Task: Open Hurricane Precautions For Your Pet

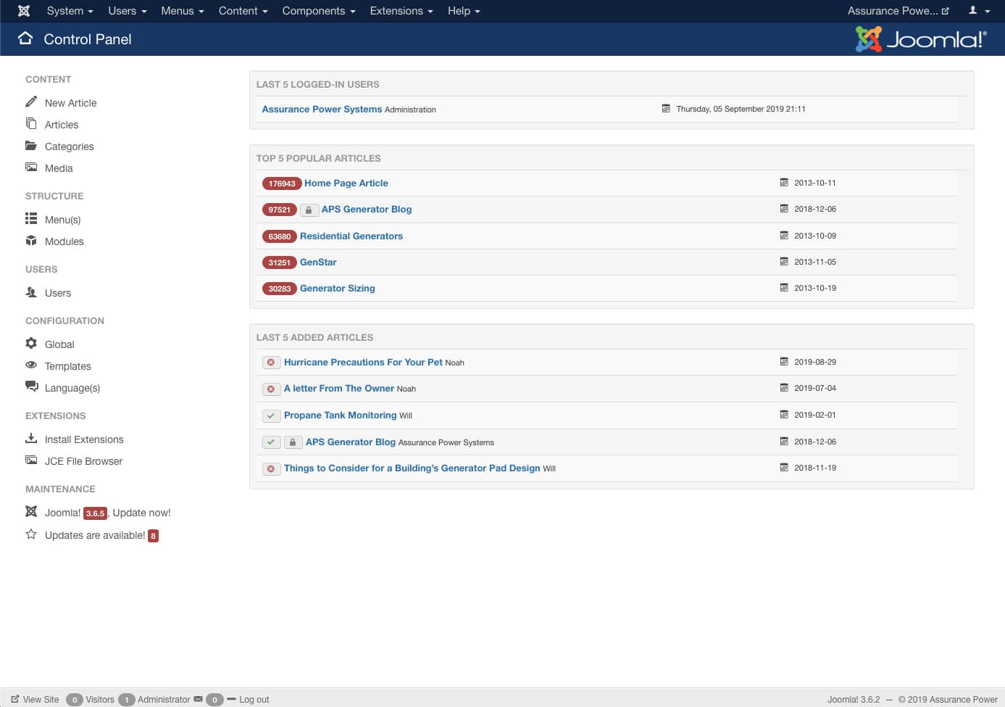Action: [363, 362]
